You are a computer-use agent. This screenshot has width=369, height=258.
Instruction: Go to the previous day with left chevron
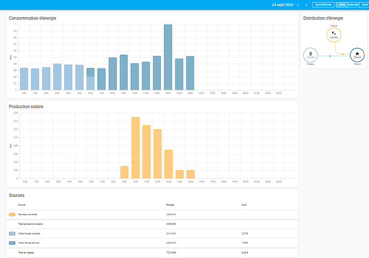[298, 5]
